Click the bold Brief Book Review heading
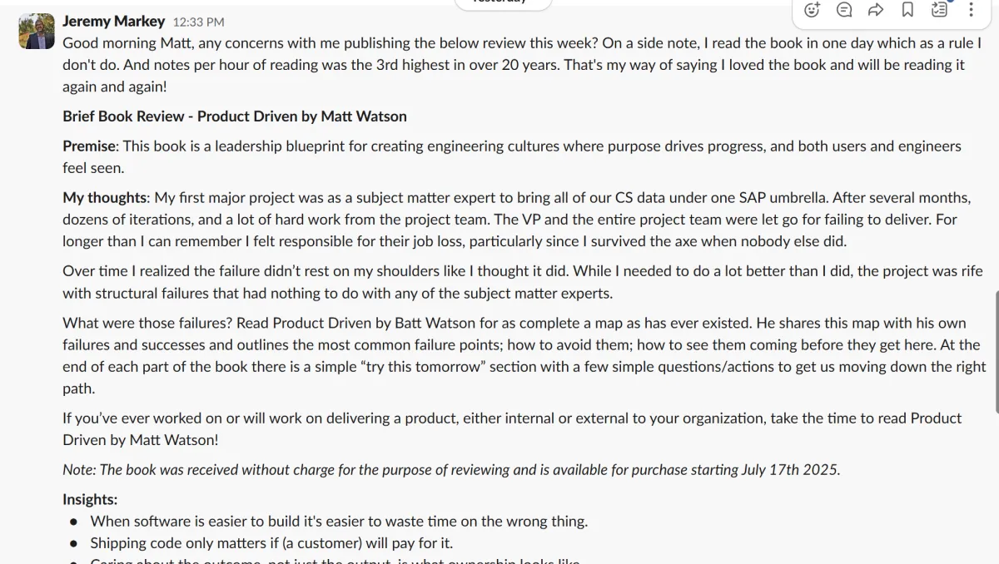999x564 pixels. 235,116
